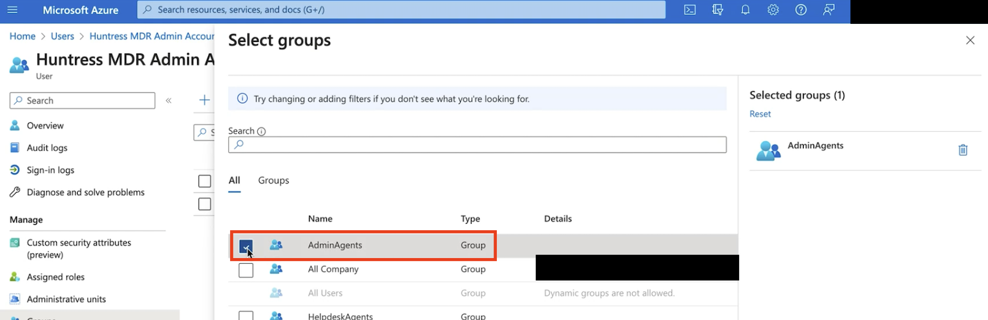Open the notifications bell
Image resolution: width=988 pixels, height=320 pixels.
pyautogui.click(x=745, y=10)
